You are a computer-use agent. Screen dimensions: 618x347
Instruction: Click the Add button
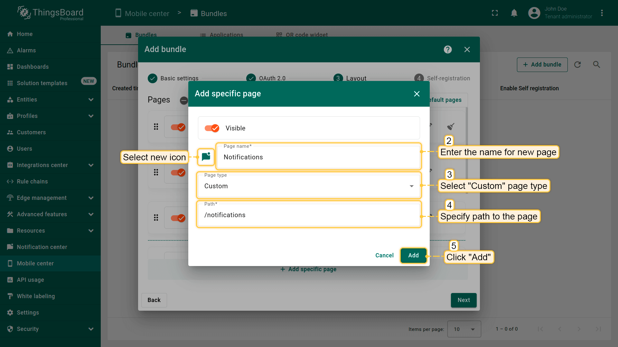pos(413,255)
